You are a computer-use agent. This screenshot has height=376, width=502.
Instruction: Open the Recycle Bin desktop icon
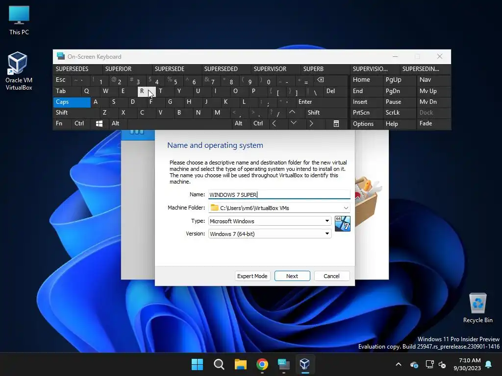pos(477,308)
